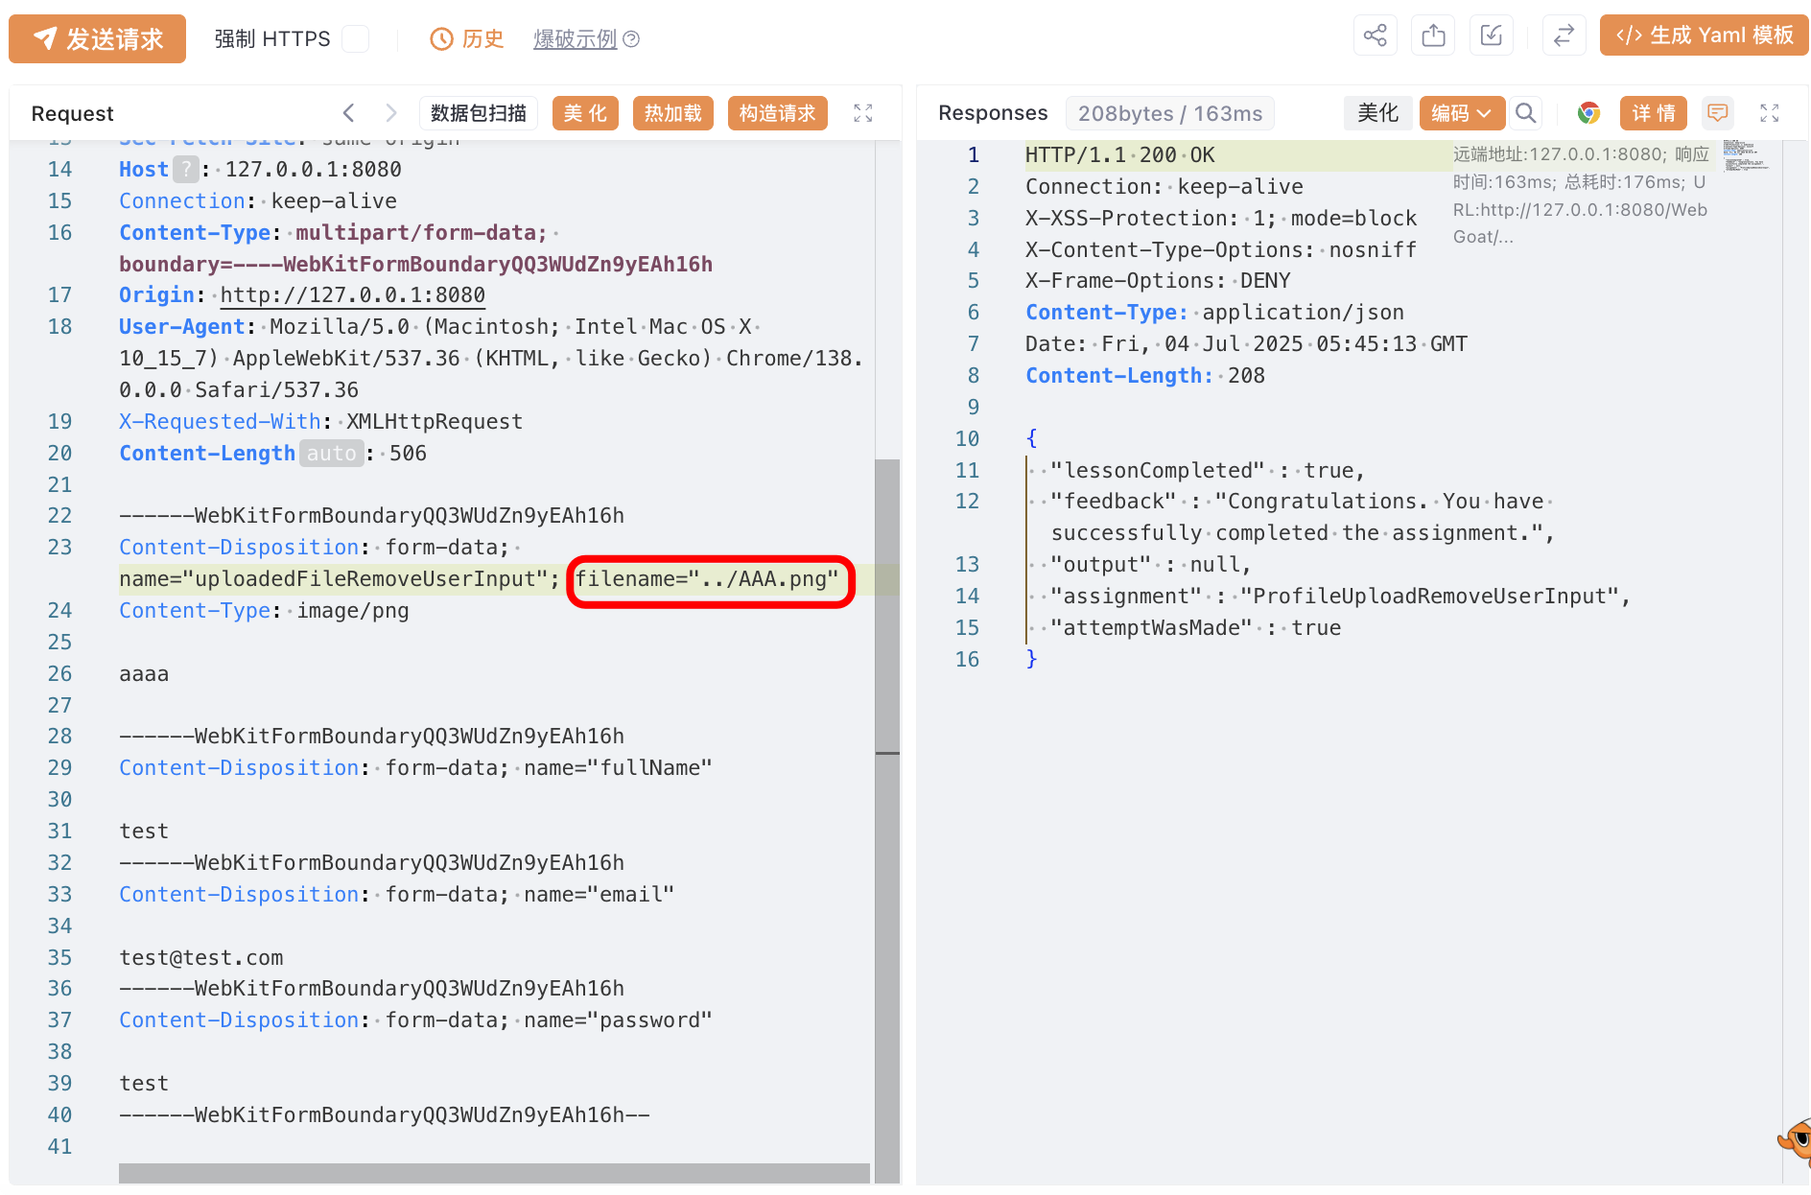
Task: Toggle the 强制 HTTPS checkbox
Action: point(356,38)
